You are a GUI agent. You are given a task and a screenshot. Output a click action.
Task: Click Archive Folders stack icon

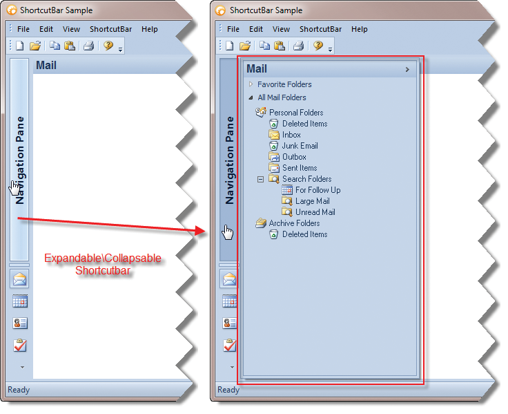tap(261, 223)
